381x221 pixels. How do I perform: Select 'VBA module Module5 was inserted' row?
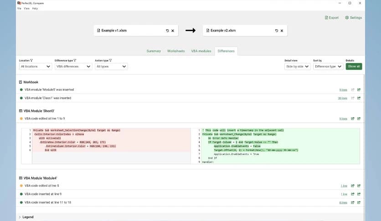point(190,90)
